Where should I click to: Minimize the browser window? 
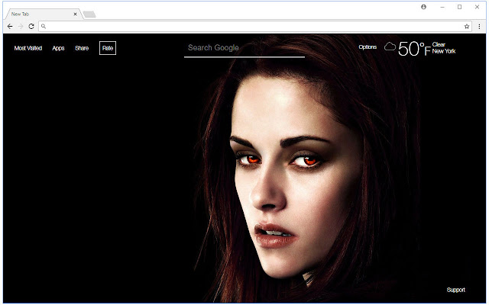click(x=442, y=7)
